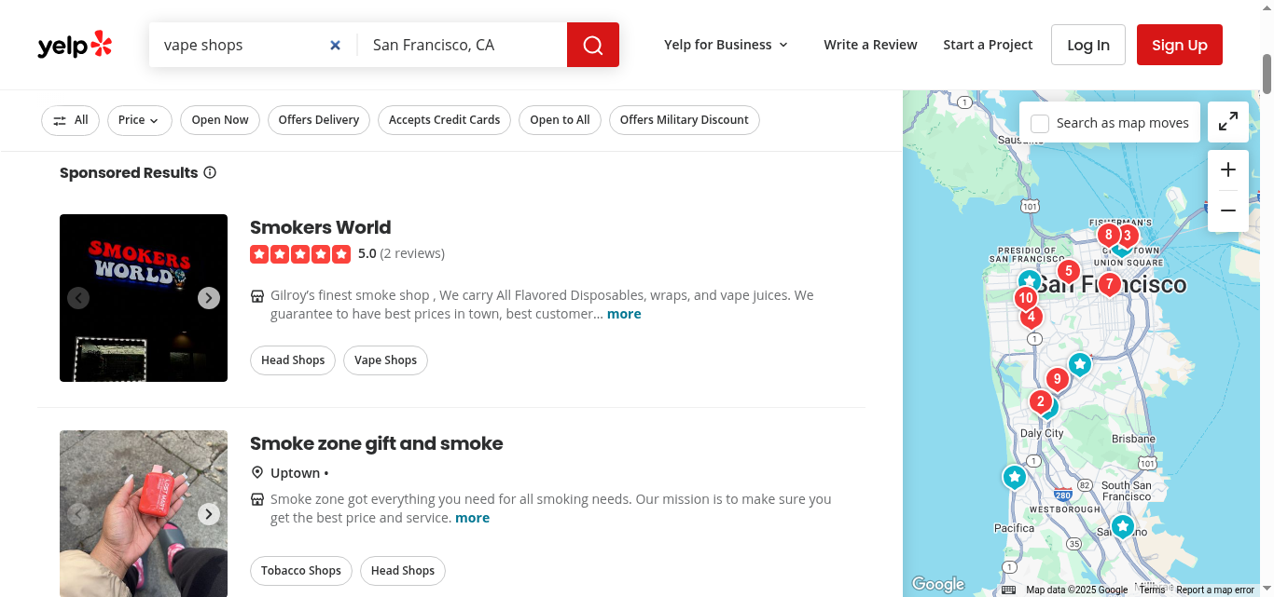
Task: Click the (2 reviews) count text
Action: tap(412, 253)
